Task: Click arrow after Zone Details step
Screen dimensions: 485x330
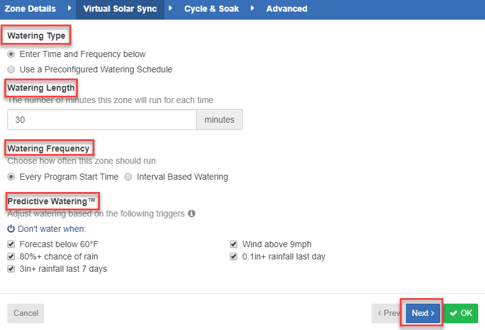Action: (x=70, y=9)
